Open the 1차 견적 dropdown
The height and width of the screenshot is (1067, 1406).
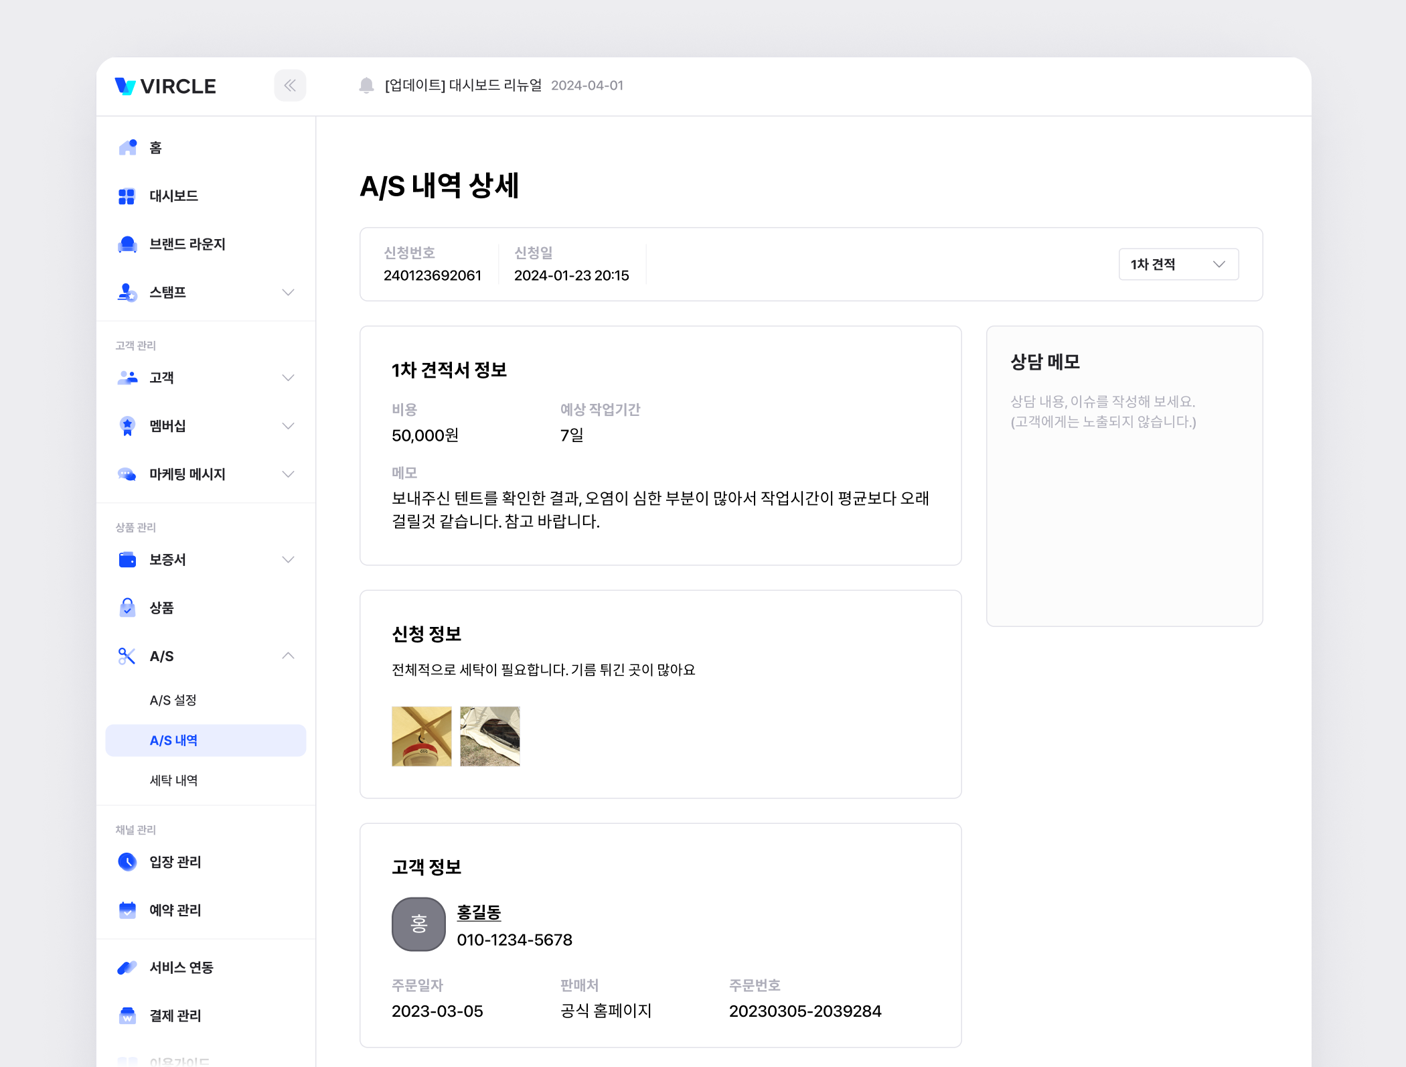coord(1178,265)
